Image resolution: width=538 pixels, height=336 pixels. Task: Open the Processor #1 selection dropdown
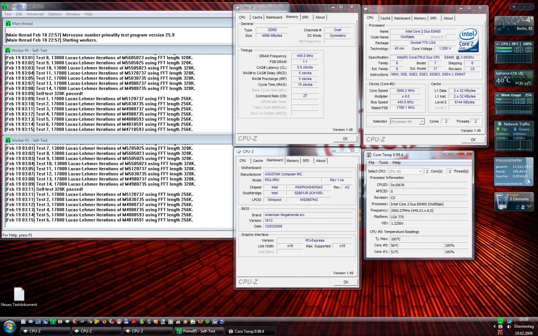[x=407, y=121]
